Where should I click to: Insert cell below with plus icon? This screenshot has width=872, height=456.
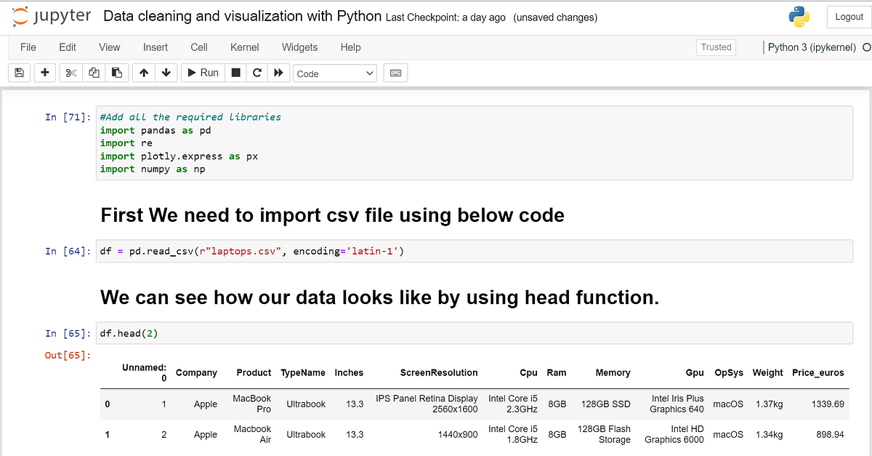coord(45,73)
